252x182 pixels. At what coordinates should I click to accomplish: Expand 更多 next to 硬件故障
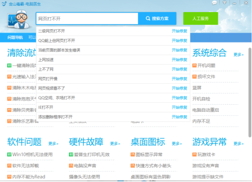coord(115,143)
